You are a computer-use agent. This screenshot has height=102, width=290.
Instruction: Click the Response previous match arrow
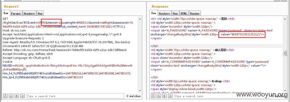(159, 96)
